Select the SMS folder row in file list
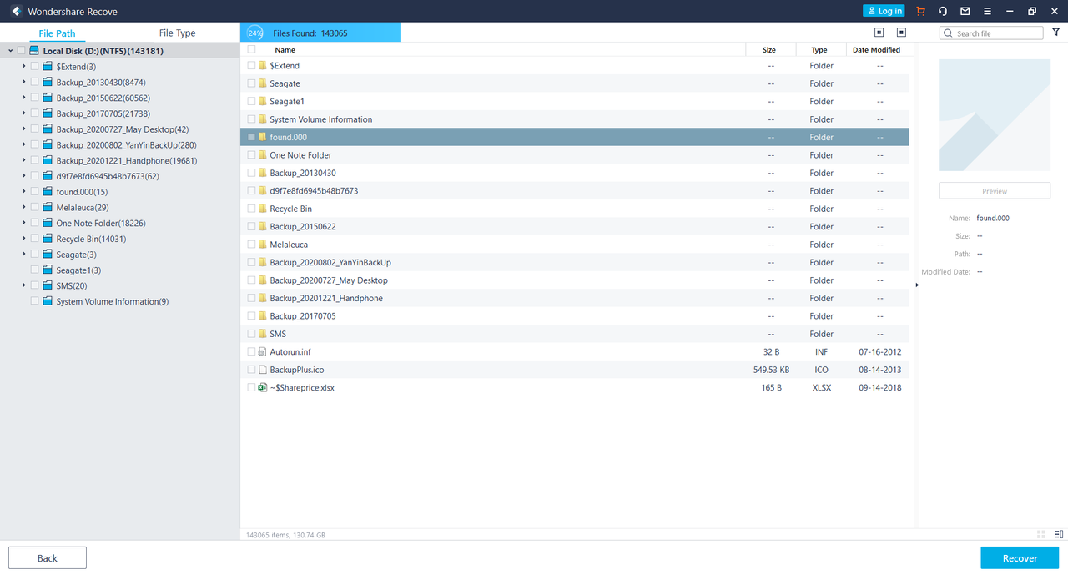1068x575 pixels. (x=575, y=334)
